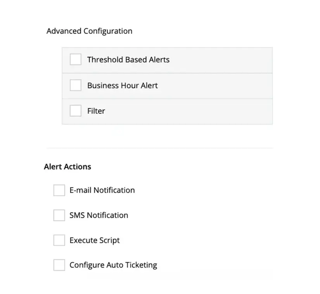
Task: Click the Threshold Based Alerts label text
Action: tap(129, 60)
